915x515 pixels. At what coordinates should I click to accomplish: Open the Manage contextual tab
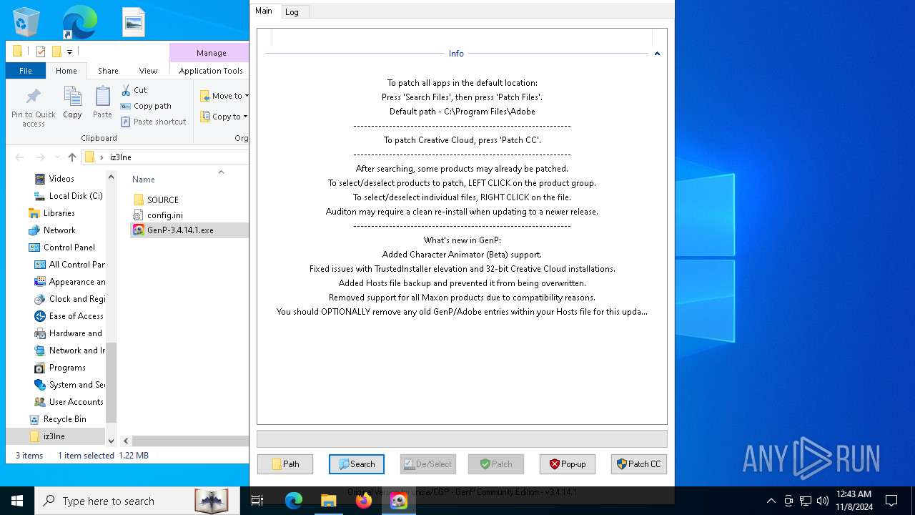[211, 53]
